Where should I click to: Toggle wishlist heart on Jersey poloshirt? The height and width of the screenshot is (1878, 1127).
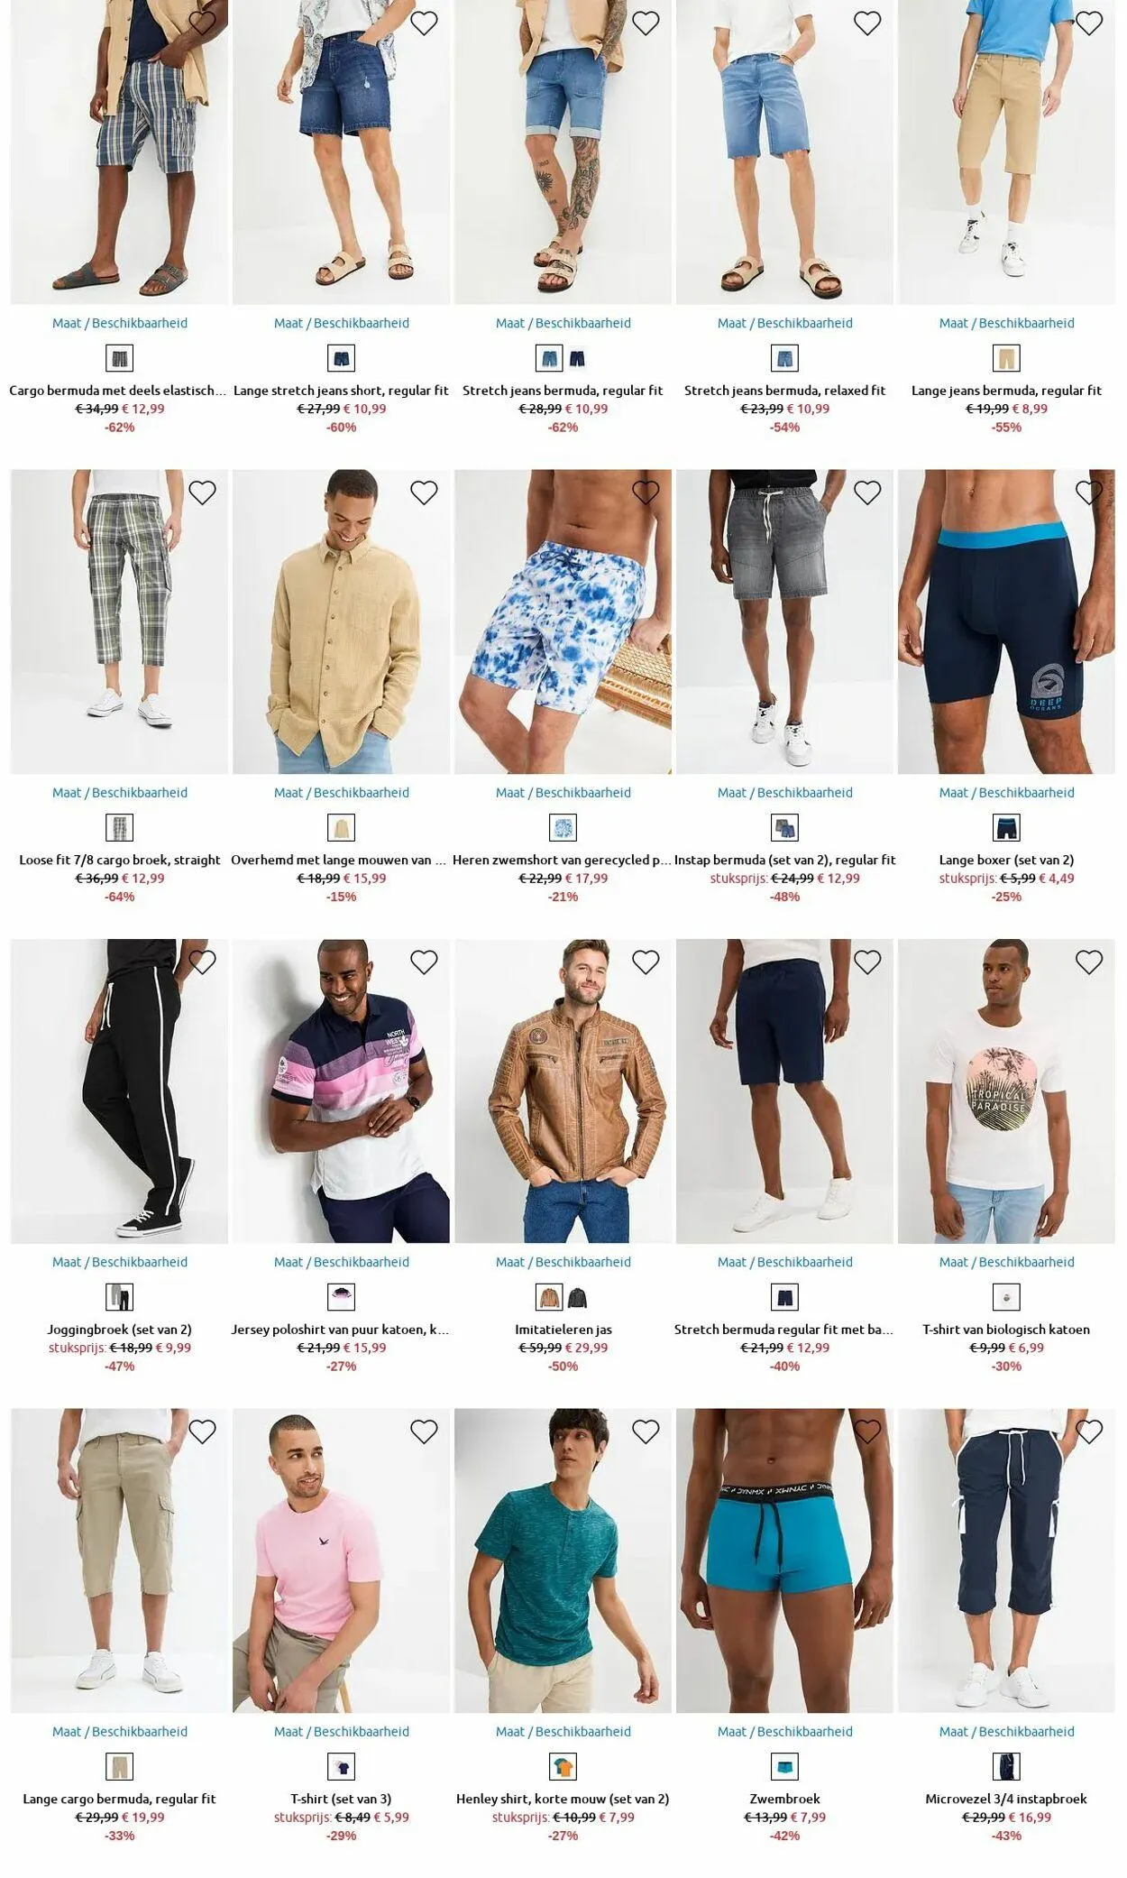pos(424,962)
